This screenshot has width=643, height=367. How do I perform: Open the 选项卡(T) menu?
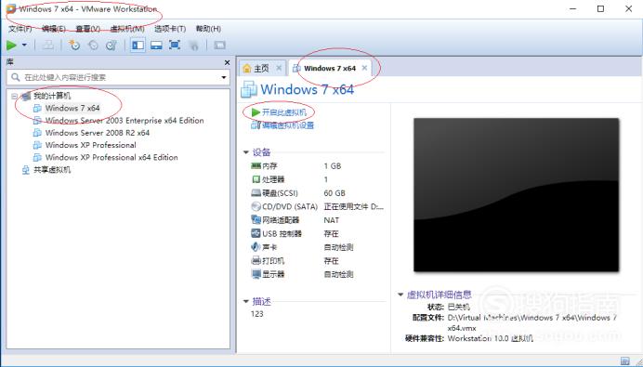(170, 29)
